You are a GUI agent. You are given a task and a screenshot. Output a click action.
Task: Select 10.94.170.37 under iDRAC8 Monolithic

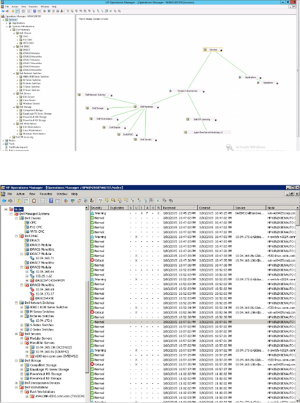tap(45, 294)
